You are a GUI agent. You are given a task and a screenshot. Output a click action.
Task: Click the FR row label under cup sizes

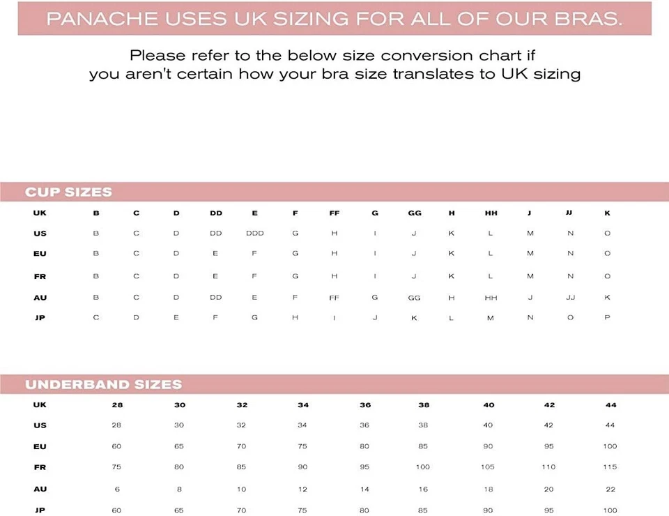(40, 277)
